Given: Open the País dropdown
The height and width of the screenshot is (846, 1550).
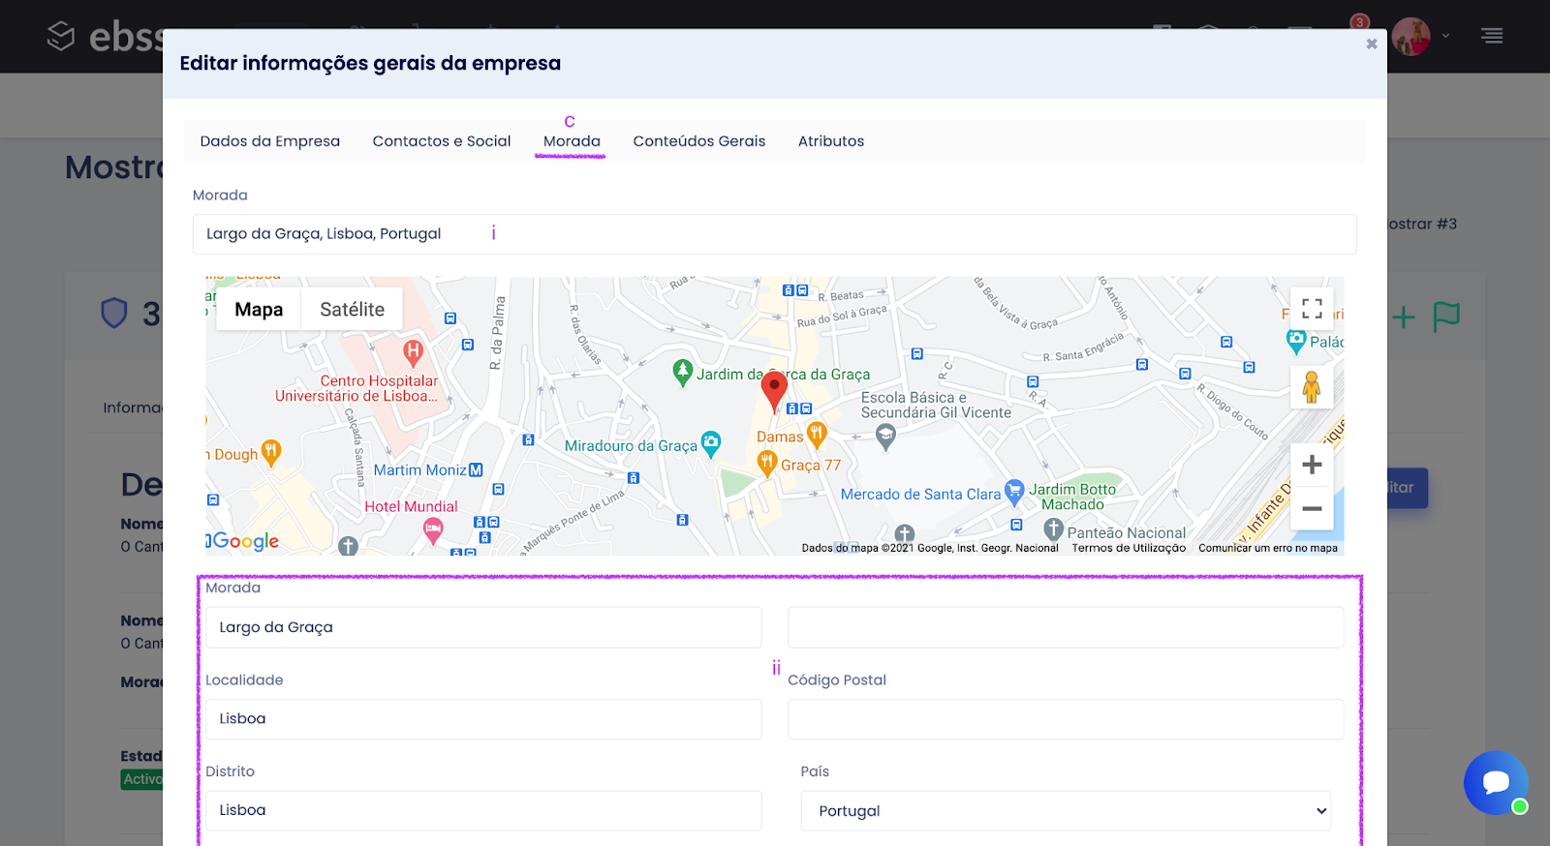Looking at the screenshot, I should click(x=1066, y=811).
